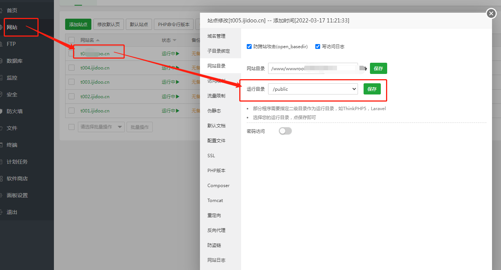Click the 默认站点 button
The width and height of the screenshot is (501, 270).
point(139,24)
